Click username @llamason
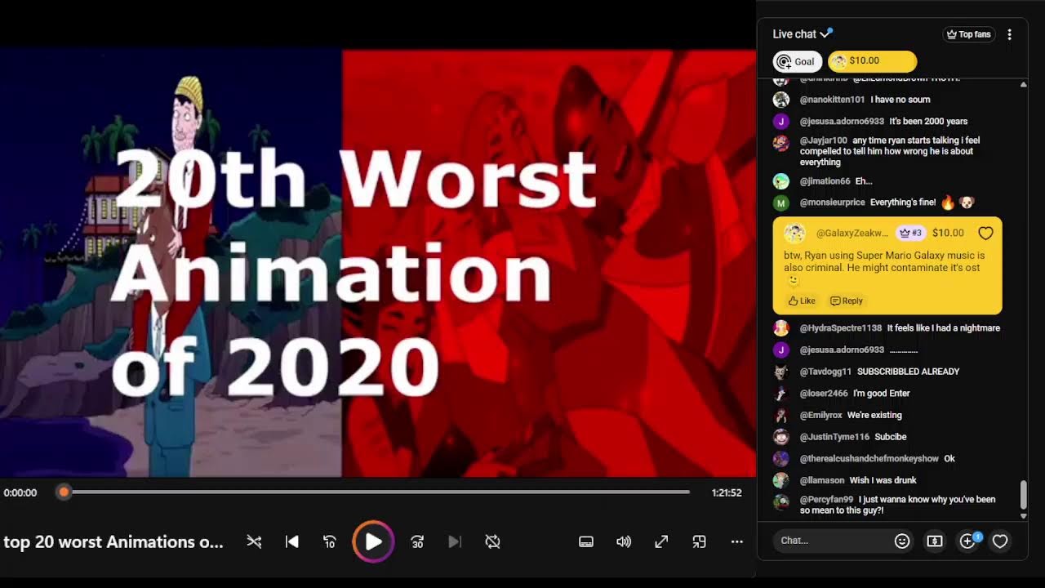This screenshot has width=1045, height=588. 822,480
